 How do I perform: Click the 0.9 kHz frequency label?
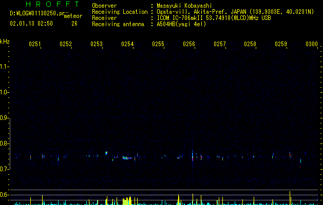pyautogui.click(x=5, y=118)
